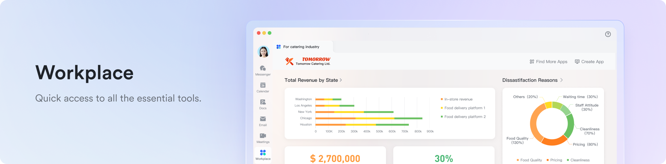Open the Calendar sidebar icon
The image size is (666, 164).
coord(263,85)
